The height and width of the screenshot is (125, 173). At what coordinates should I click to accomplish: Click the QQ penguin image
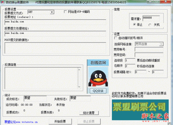(98, 77)
